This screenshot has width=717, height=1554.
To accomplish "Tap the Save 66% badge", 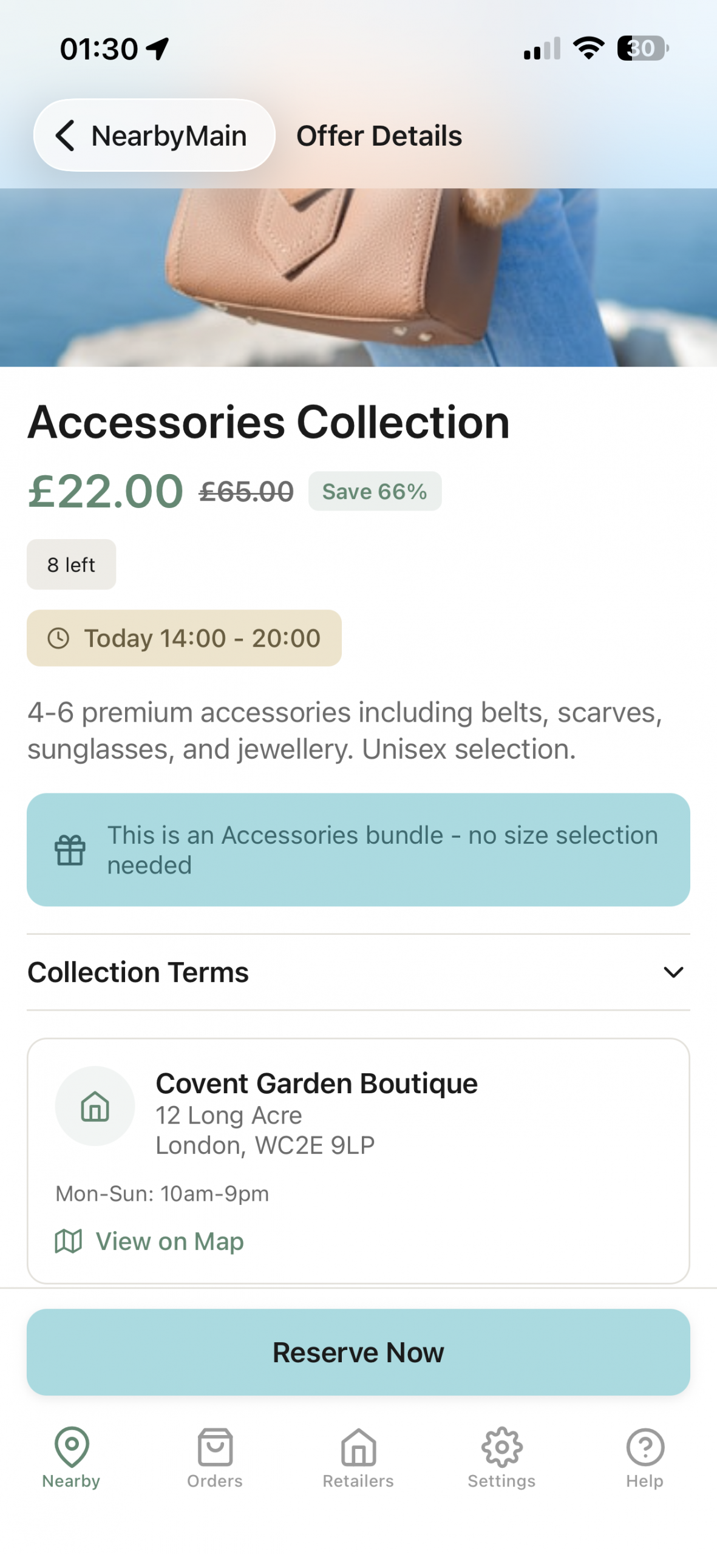I will [375, 491].
